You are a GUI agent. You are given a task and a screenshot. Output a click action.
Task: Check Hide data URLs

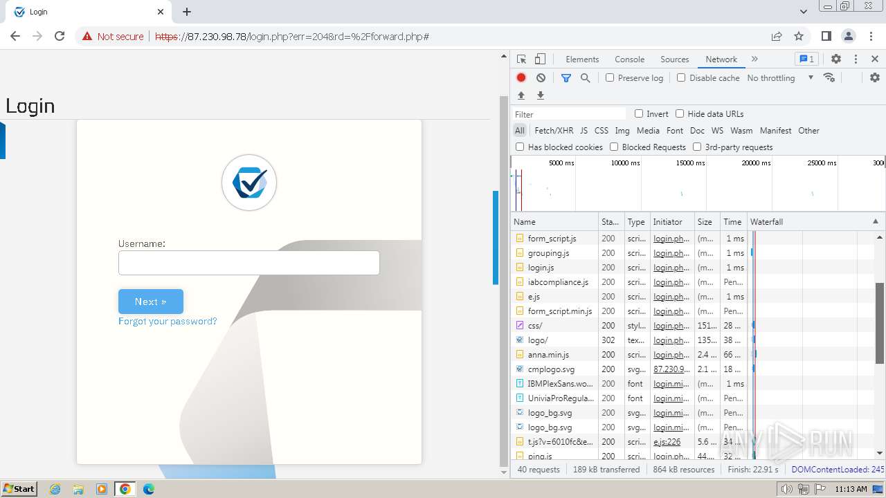point(680,113)
